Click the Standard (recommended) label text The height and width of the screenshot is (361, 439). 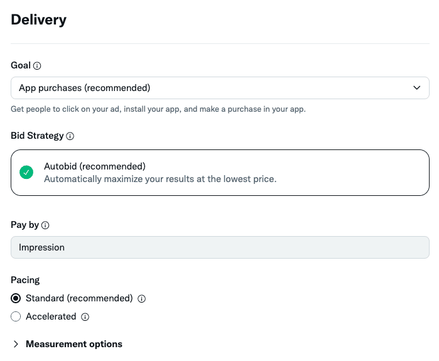point(79,298)
